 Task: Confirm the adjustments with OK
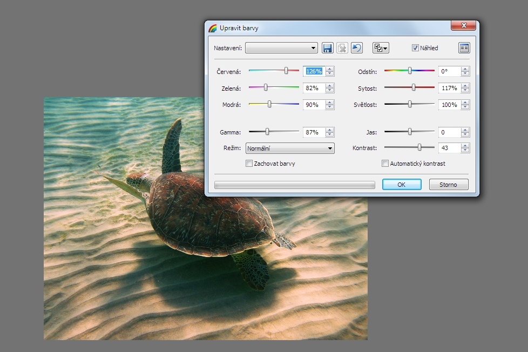(401, 185)
